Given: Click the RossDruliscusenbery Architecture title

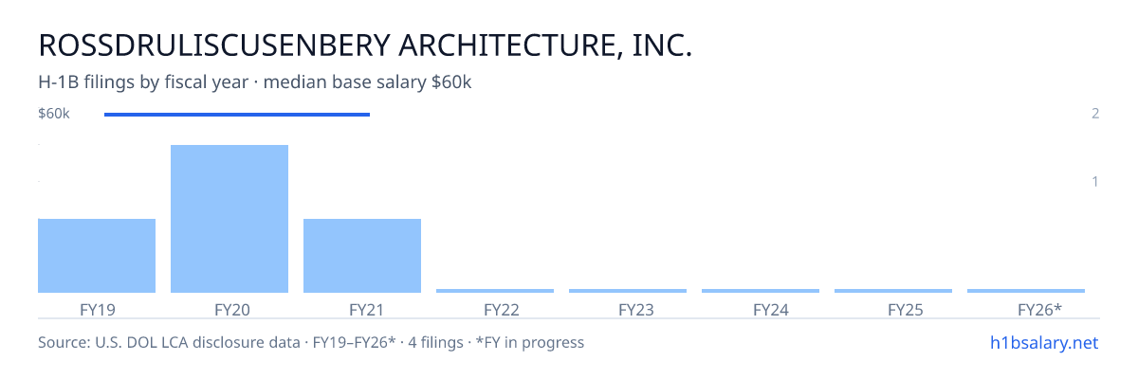Looking at the screenshot, I should click(x=365, y=45).
